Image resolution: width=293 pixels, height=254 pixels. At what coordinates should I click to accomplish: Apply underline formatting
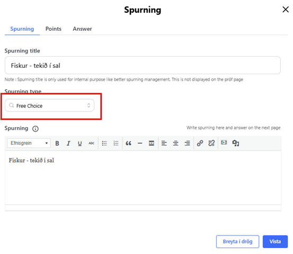(80, 143)
